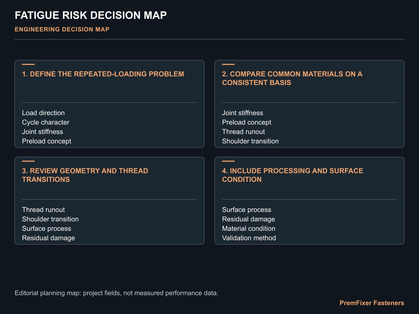The image size is (419, 314).
Task: Select heading '3. Review Geometry and Thread Transitions'
Action: 85,175
